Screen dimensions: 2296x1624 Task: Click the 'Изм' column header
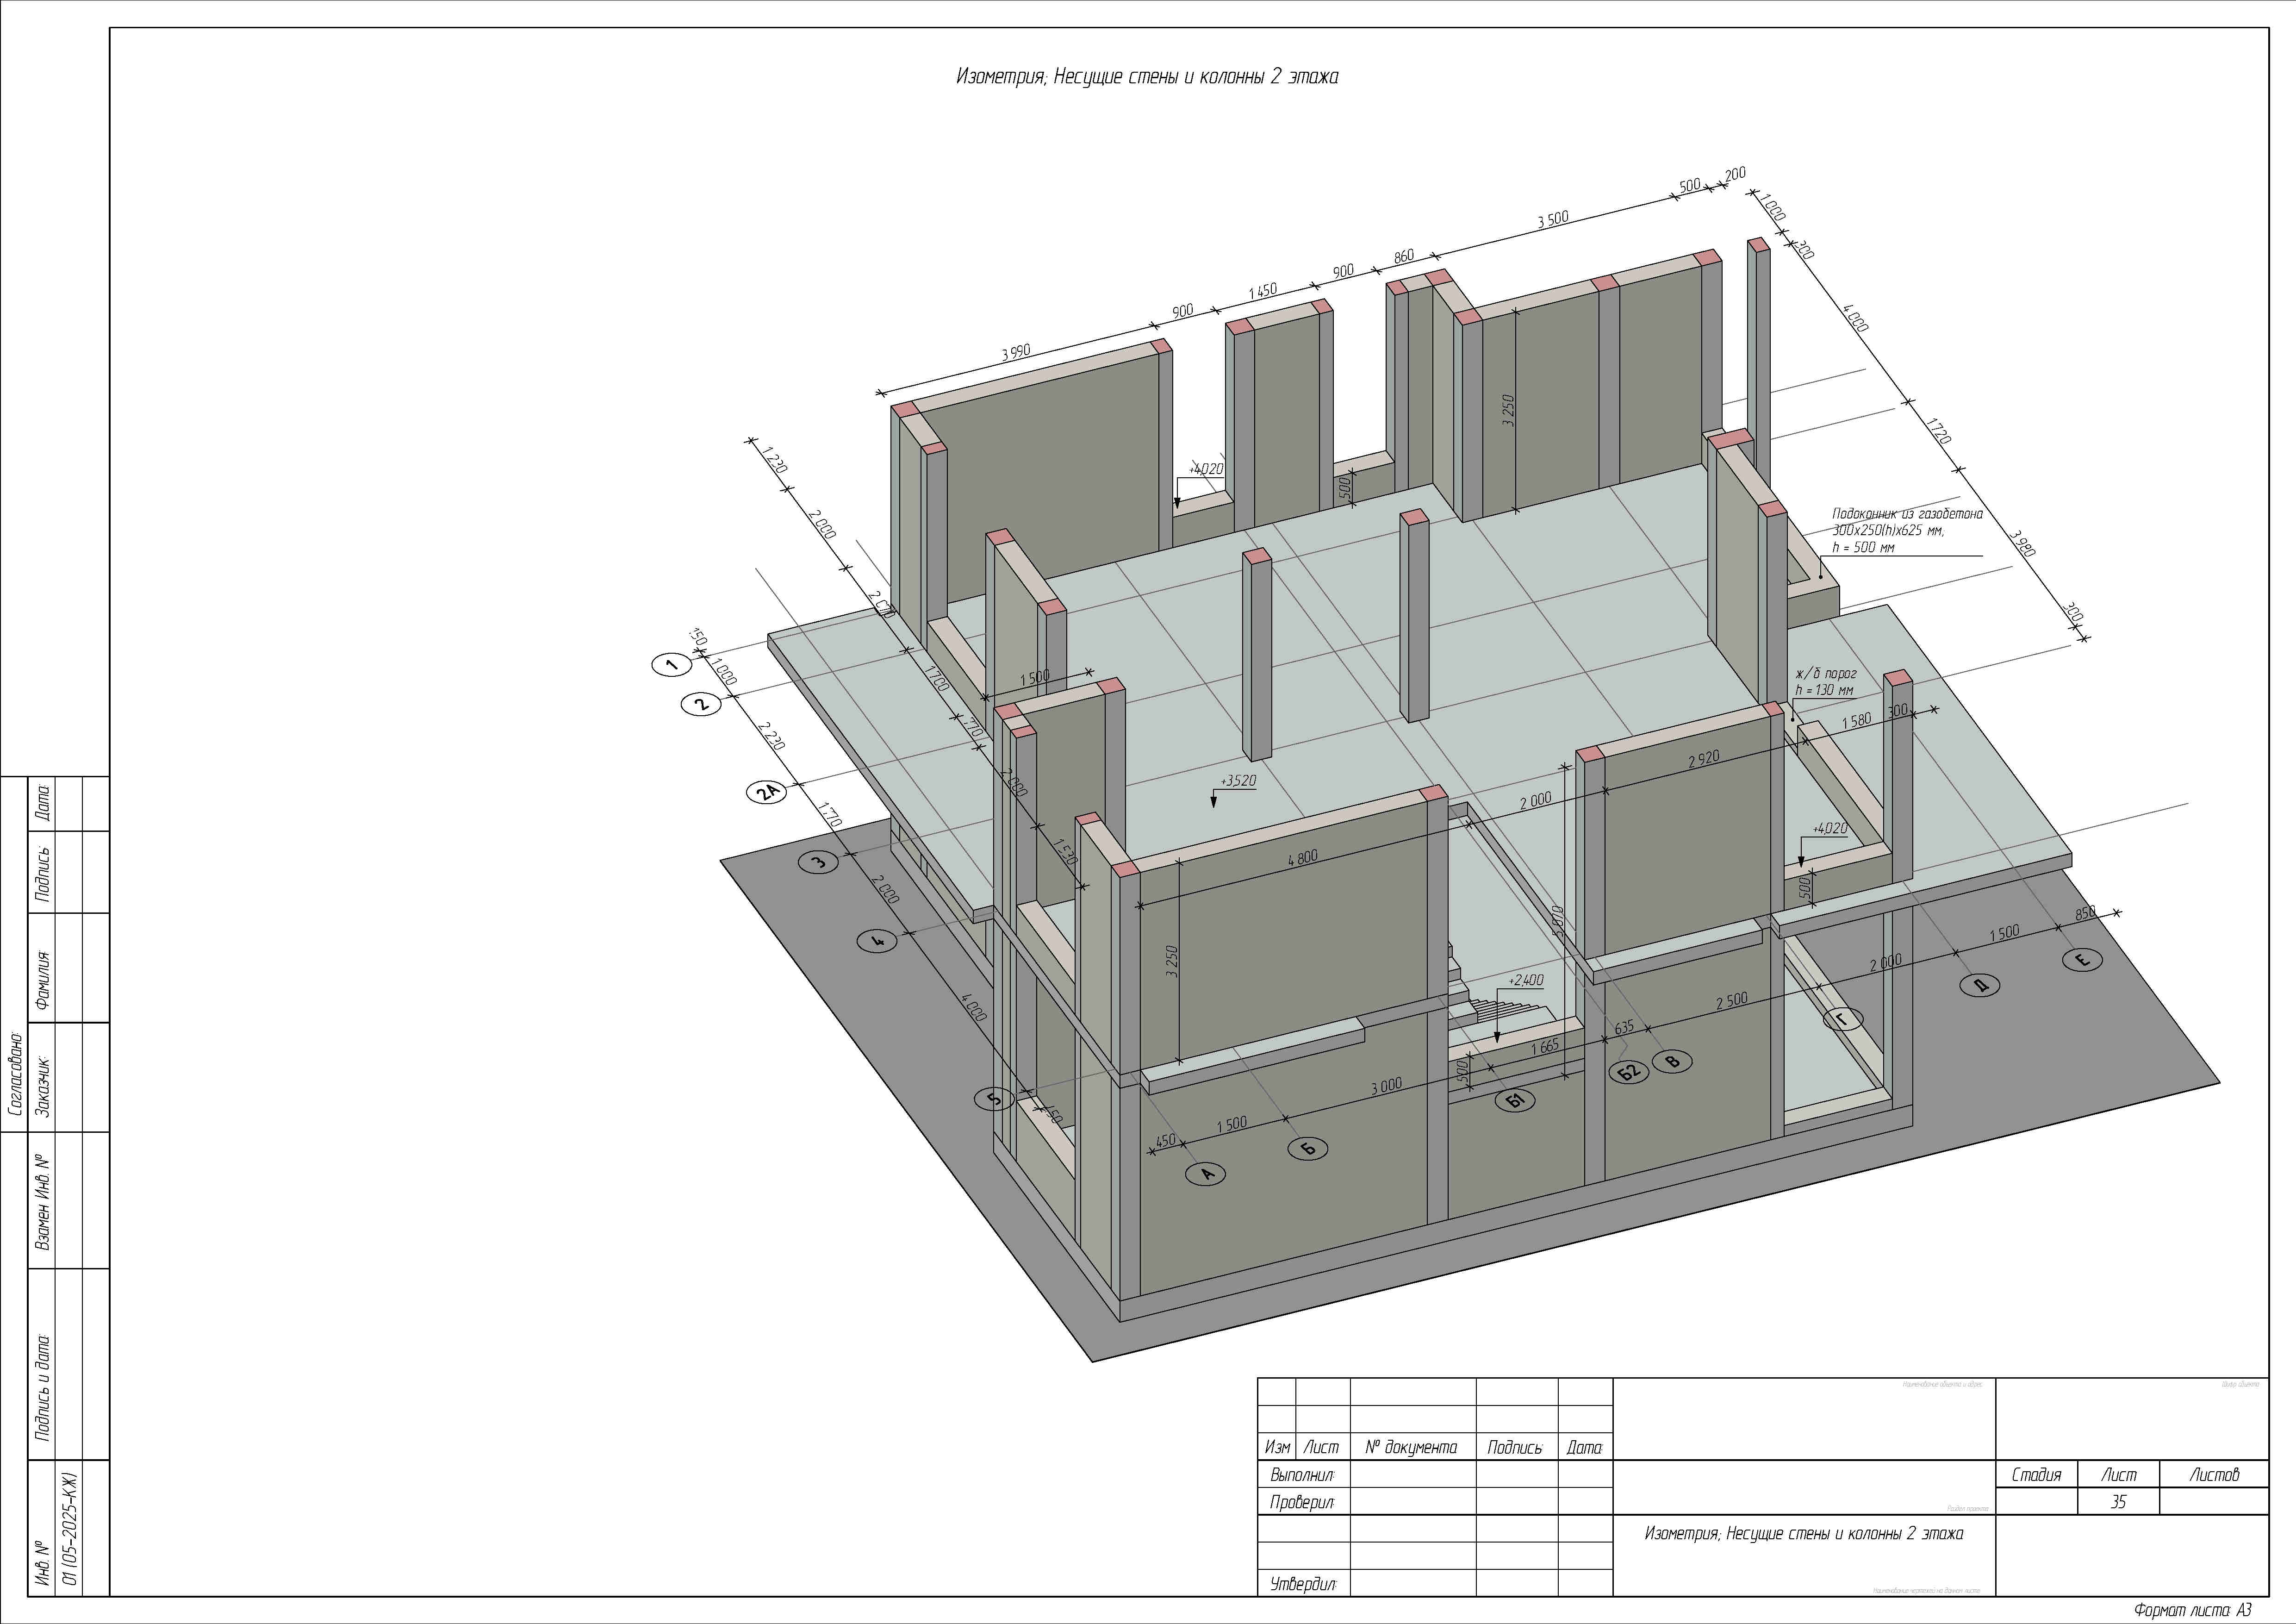pyautogui.click(x=1277, y=1447)
